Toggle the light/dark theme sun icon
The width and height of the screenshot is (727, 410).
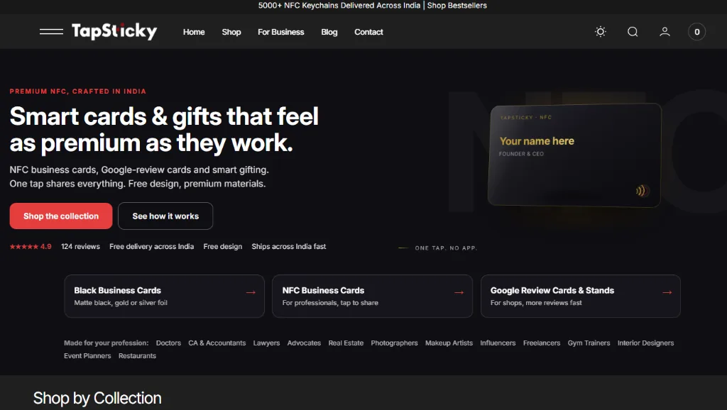[x=601, y=31]
